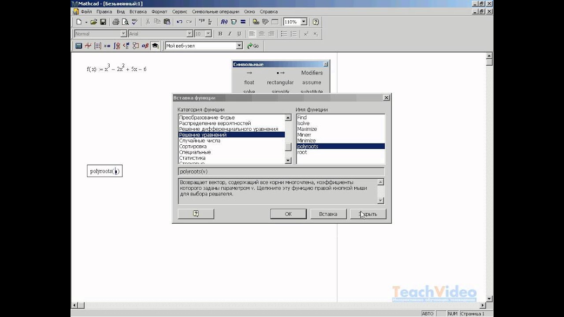Align regions across with the align icon
The height and width of the screenshot is (317, 564).
click(x=201, y=22)
